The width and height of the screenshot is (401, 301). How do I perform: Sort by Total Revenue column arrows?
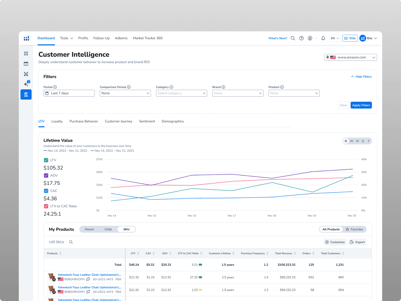[295, 253]
